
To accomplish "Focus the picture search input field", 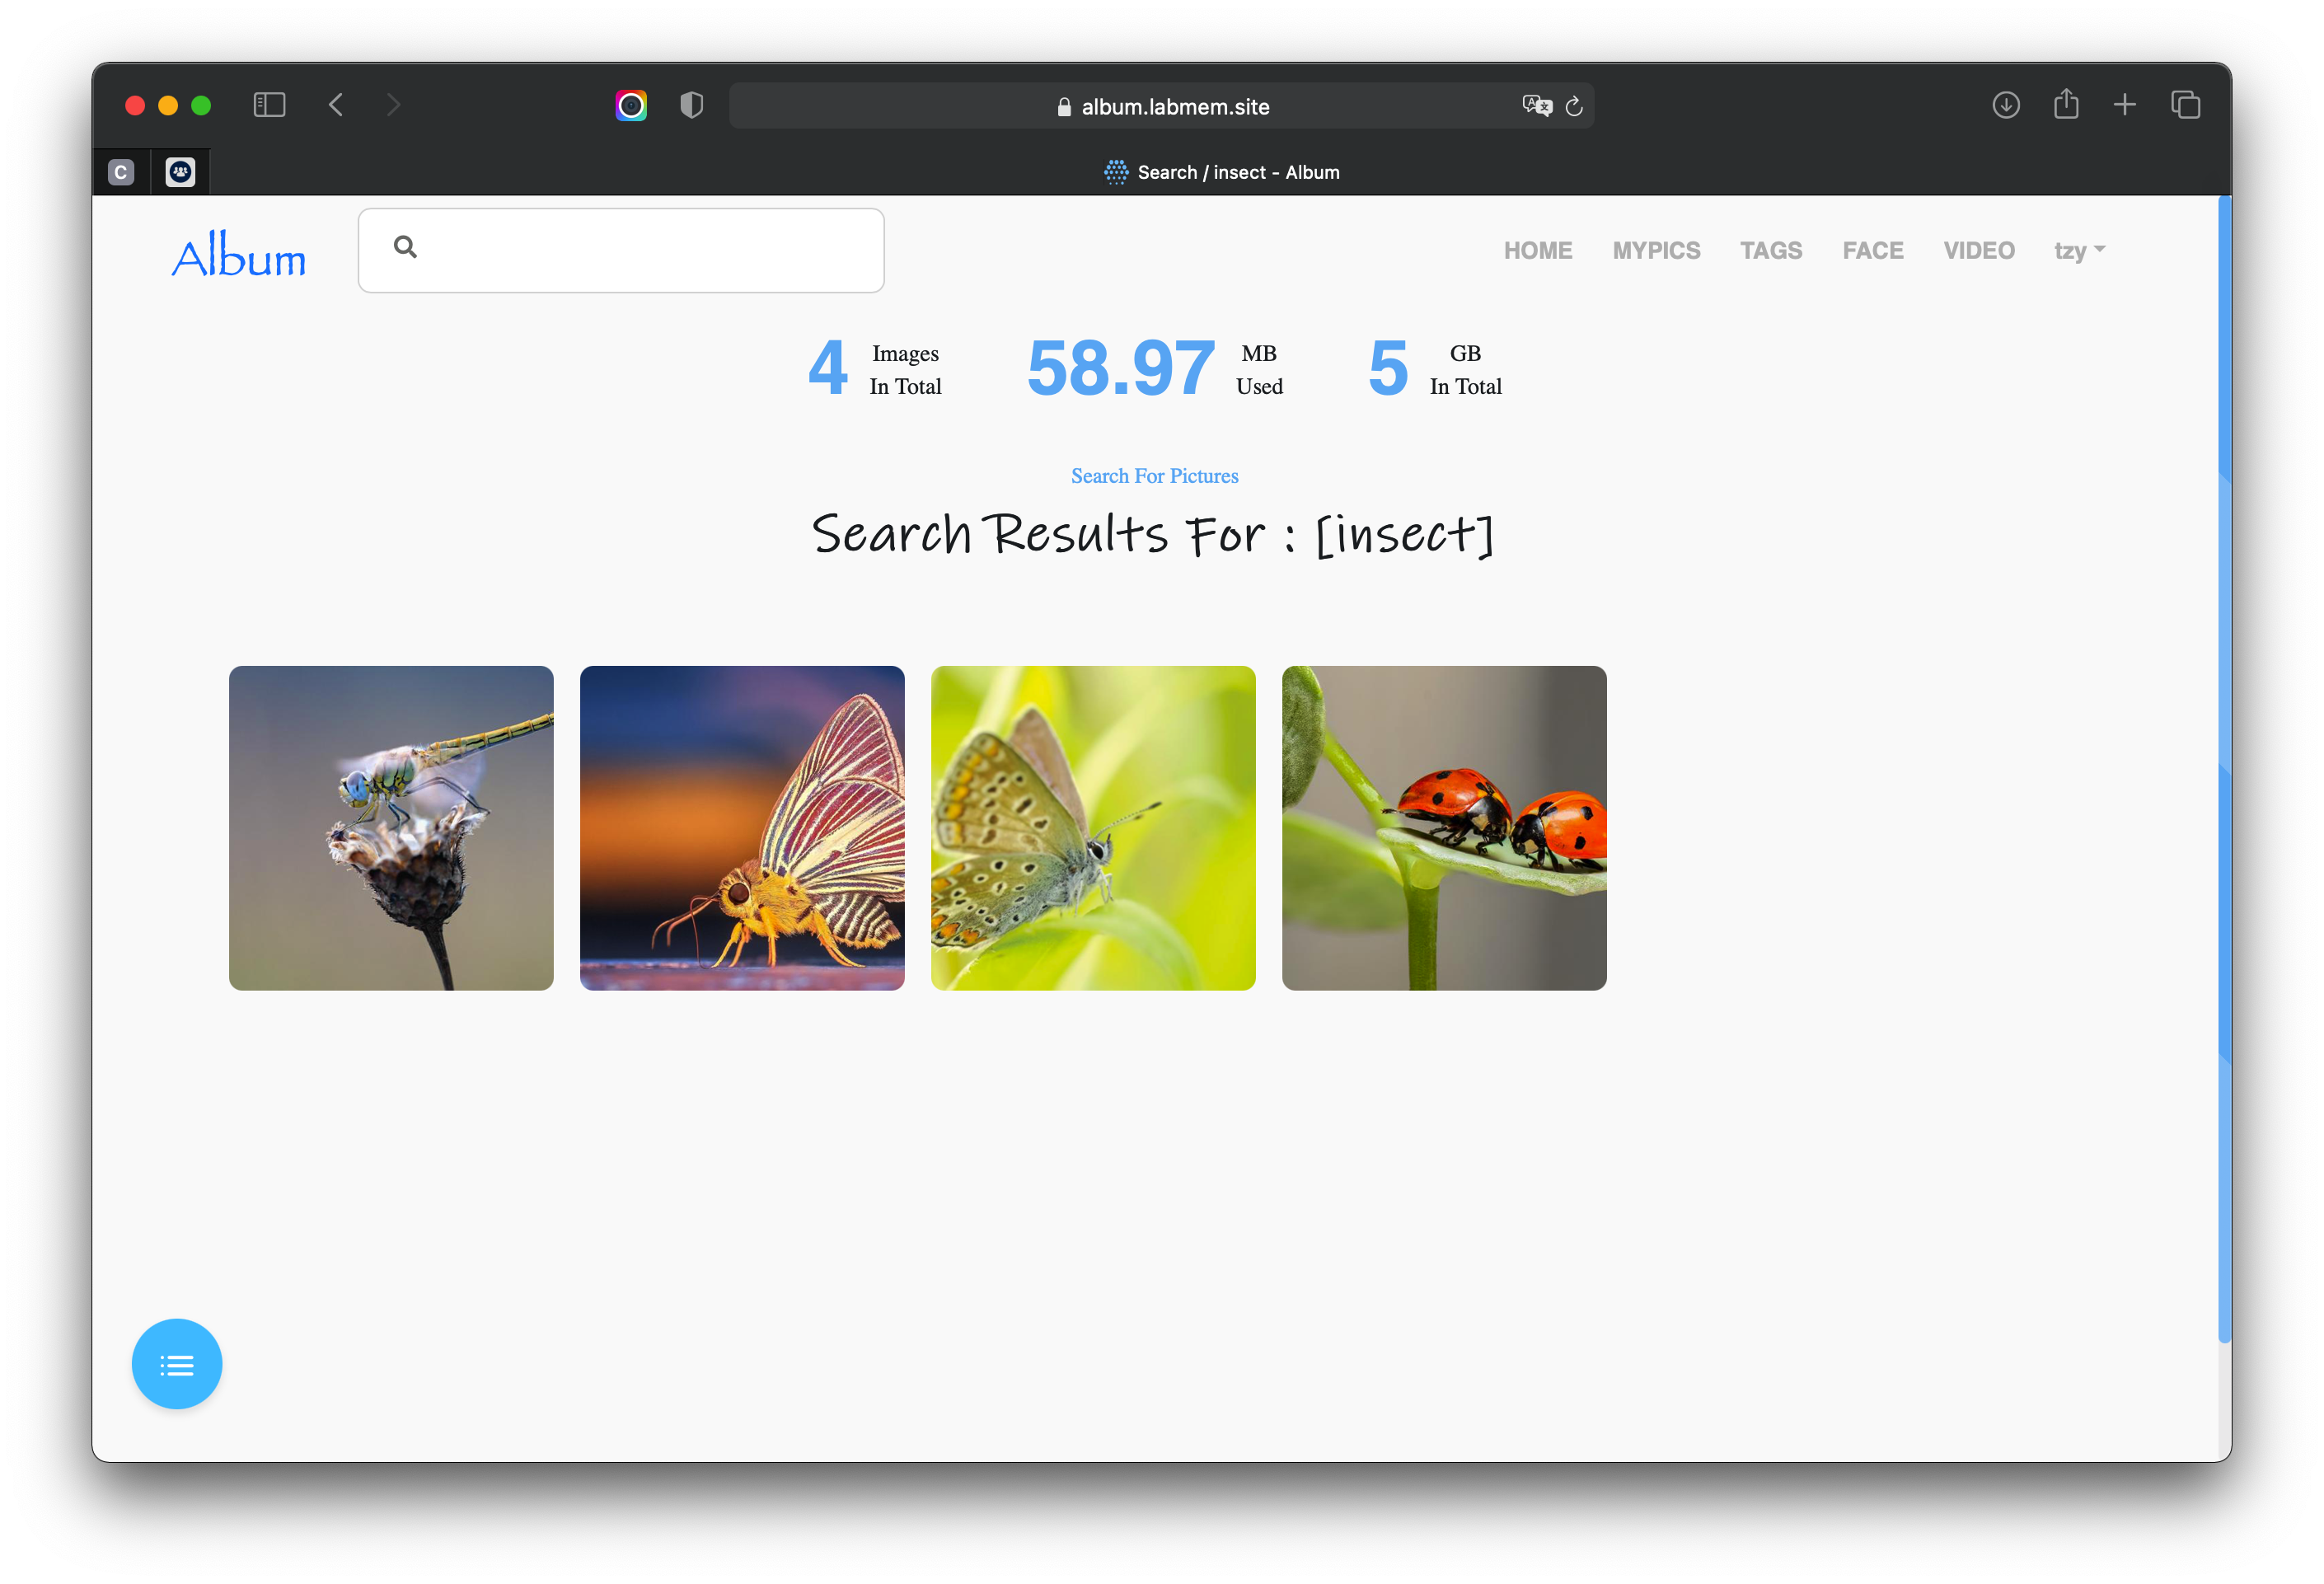I will 621,250.
